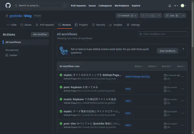Switch to the Security tab
194x134 pixels.
pos(99,25)
